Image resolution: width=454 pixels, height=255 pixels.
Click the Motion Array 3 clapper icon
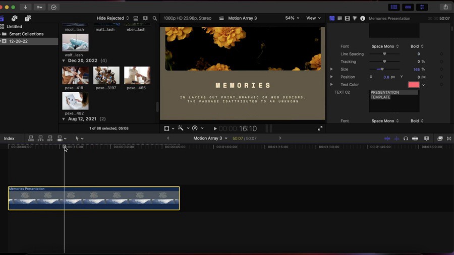[221, 18]
